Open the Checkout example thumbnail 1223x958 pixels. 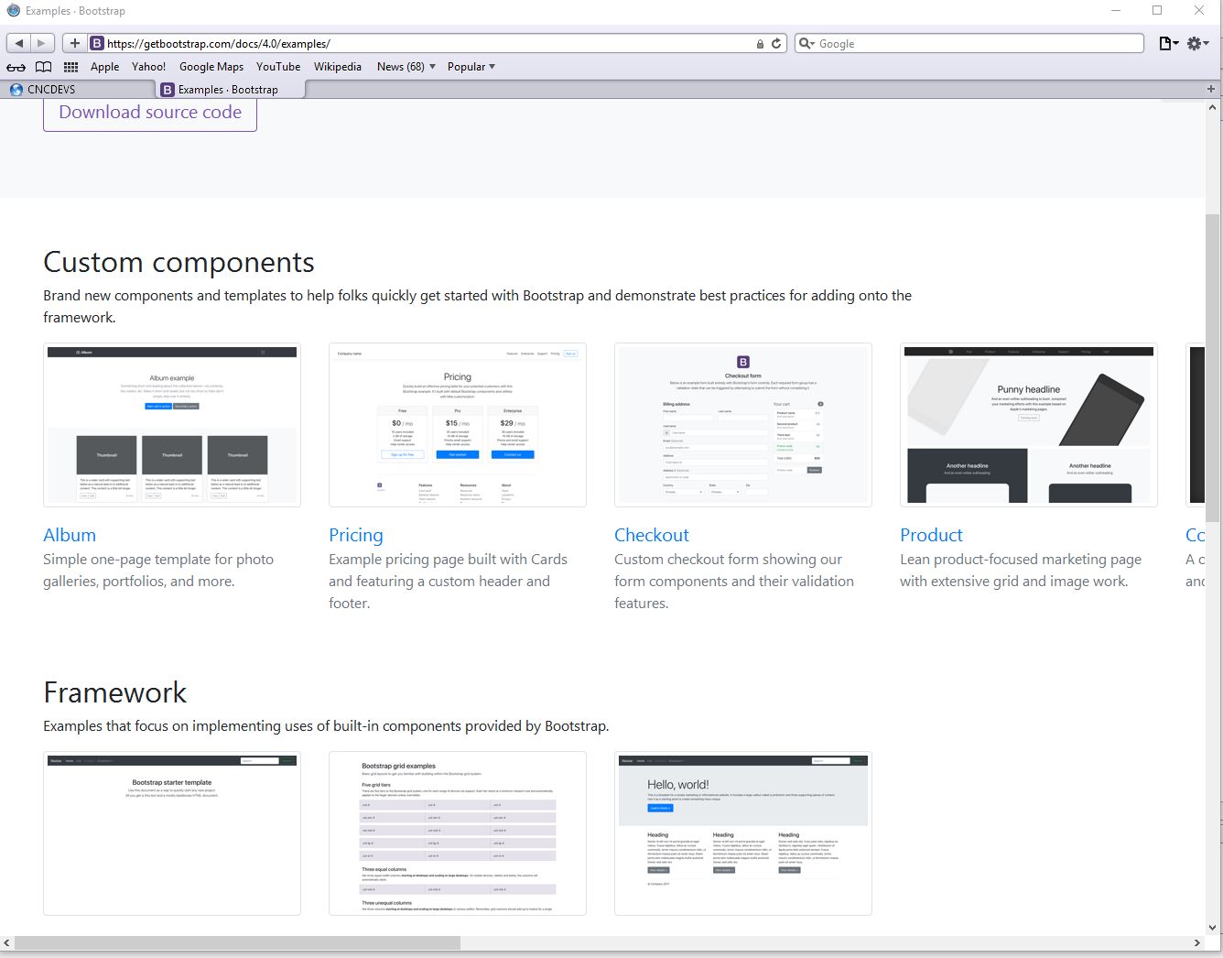click(743, 425)
